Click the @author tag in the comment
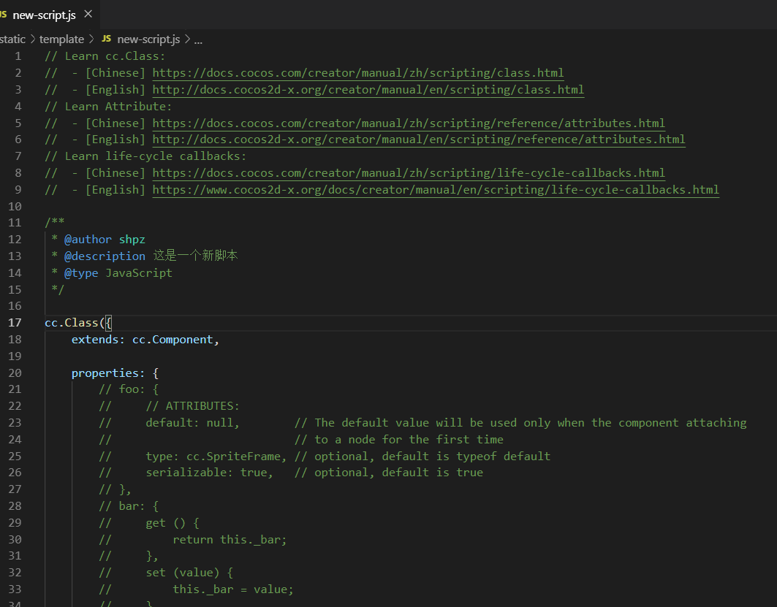Viewport: 777px width, 607px height. pyautogui.click(x=88, y=240)
